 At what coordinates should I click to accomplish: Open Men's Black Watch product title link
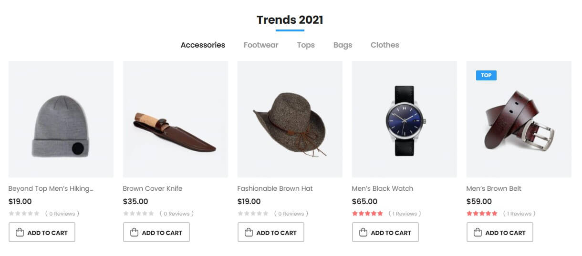[x=382, y=188]
